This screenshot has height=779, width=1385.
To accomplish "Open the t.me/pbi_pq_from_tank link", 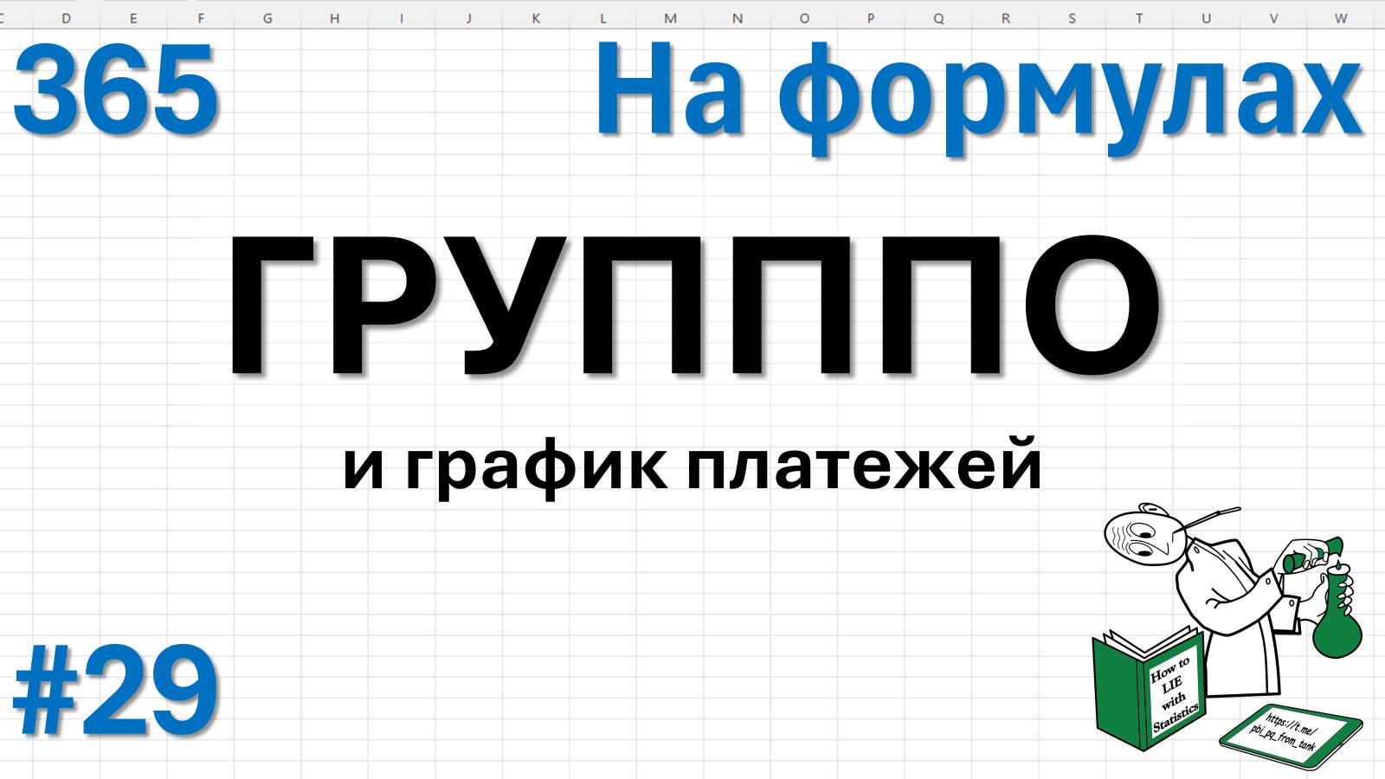I will click(x=1283, y=731).
